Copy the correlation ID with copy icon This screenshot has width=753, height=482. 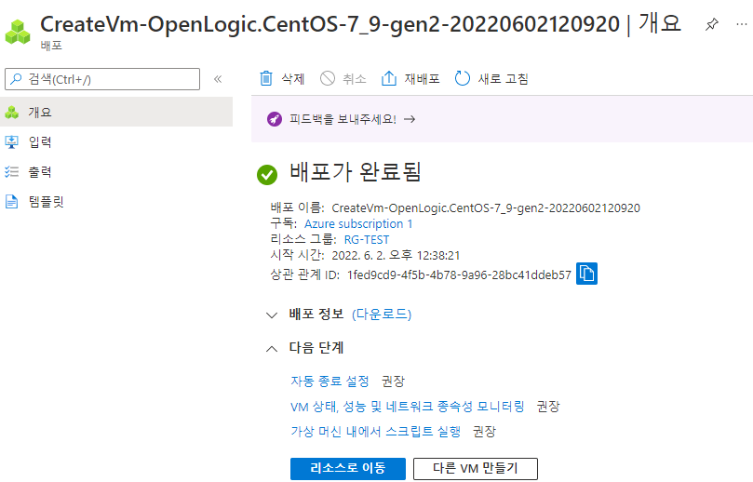point(586,274)
